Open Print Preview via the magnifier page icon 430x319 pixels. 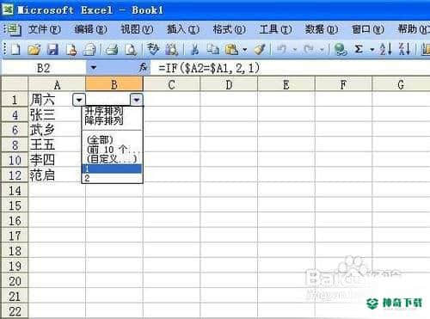click(131, 50)
